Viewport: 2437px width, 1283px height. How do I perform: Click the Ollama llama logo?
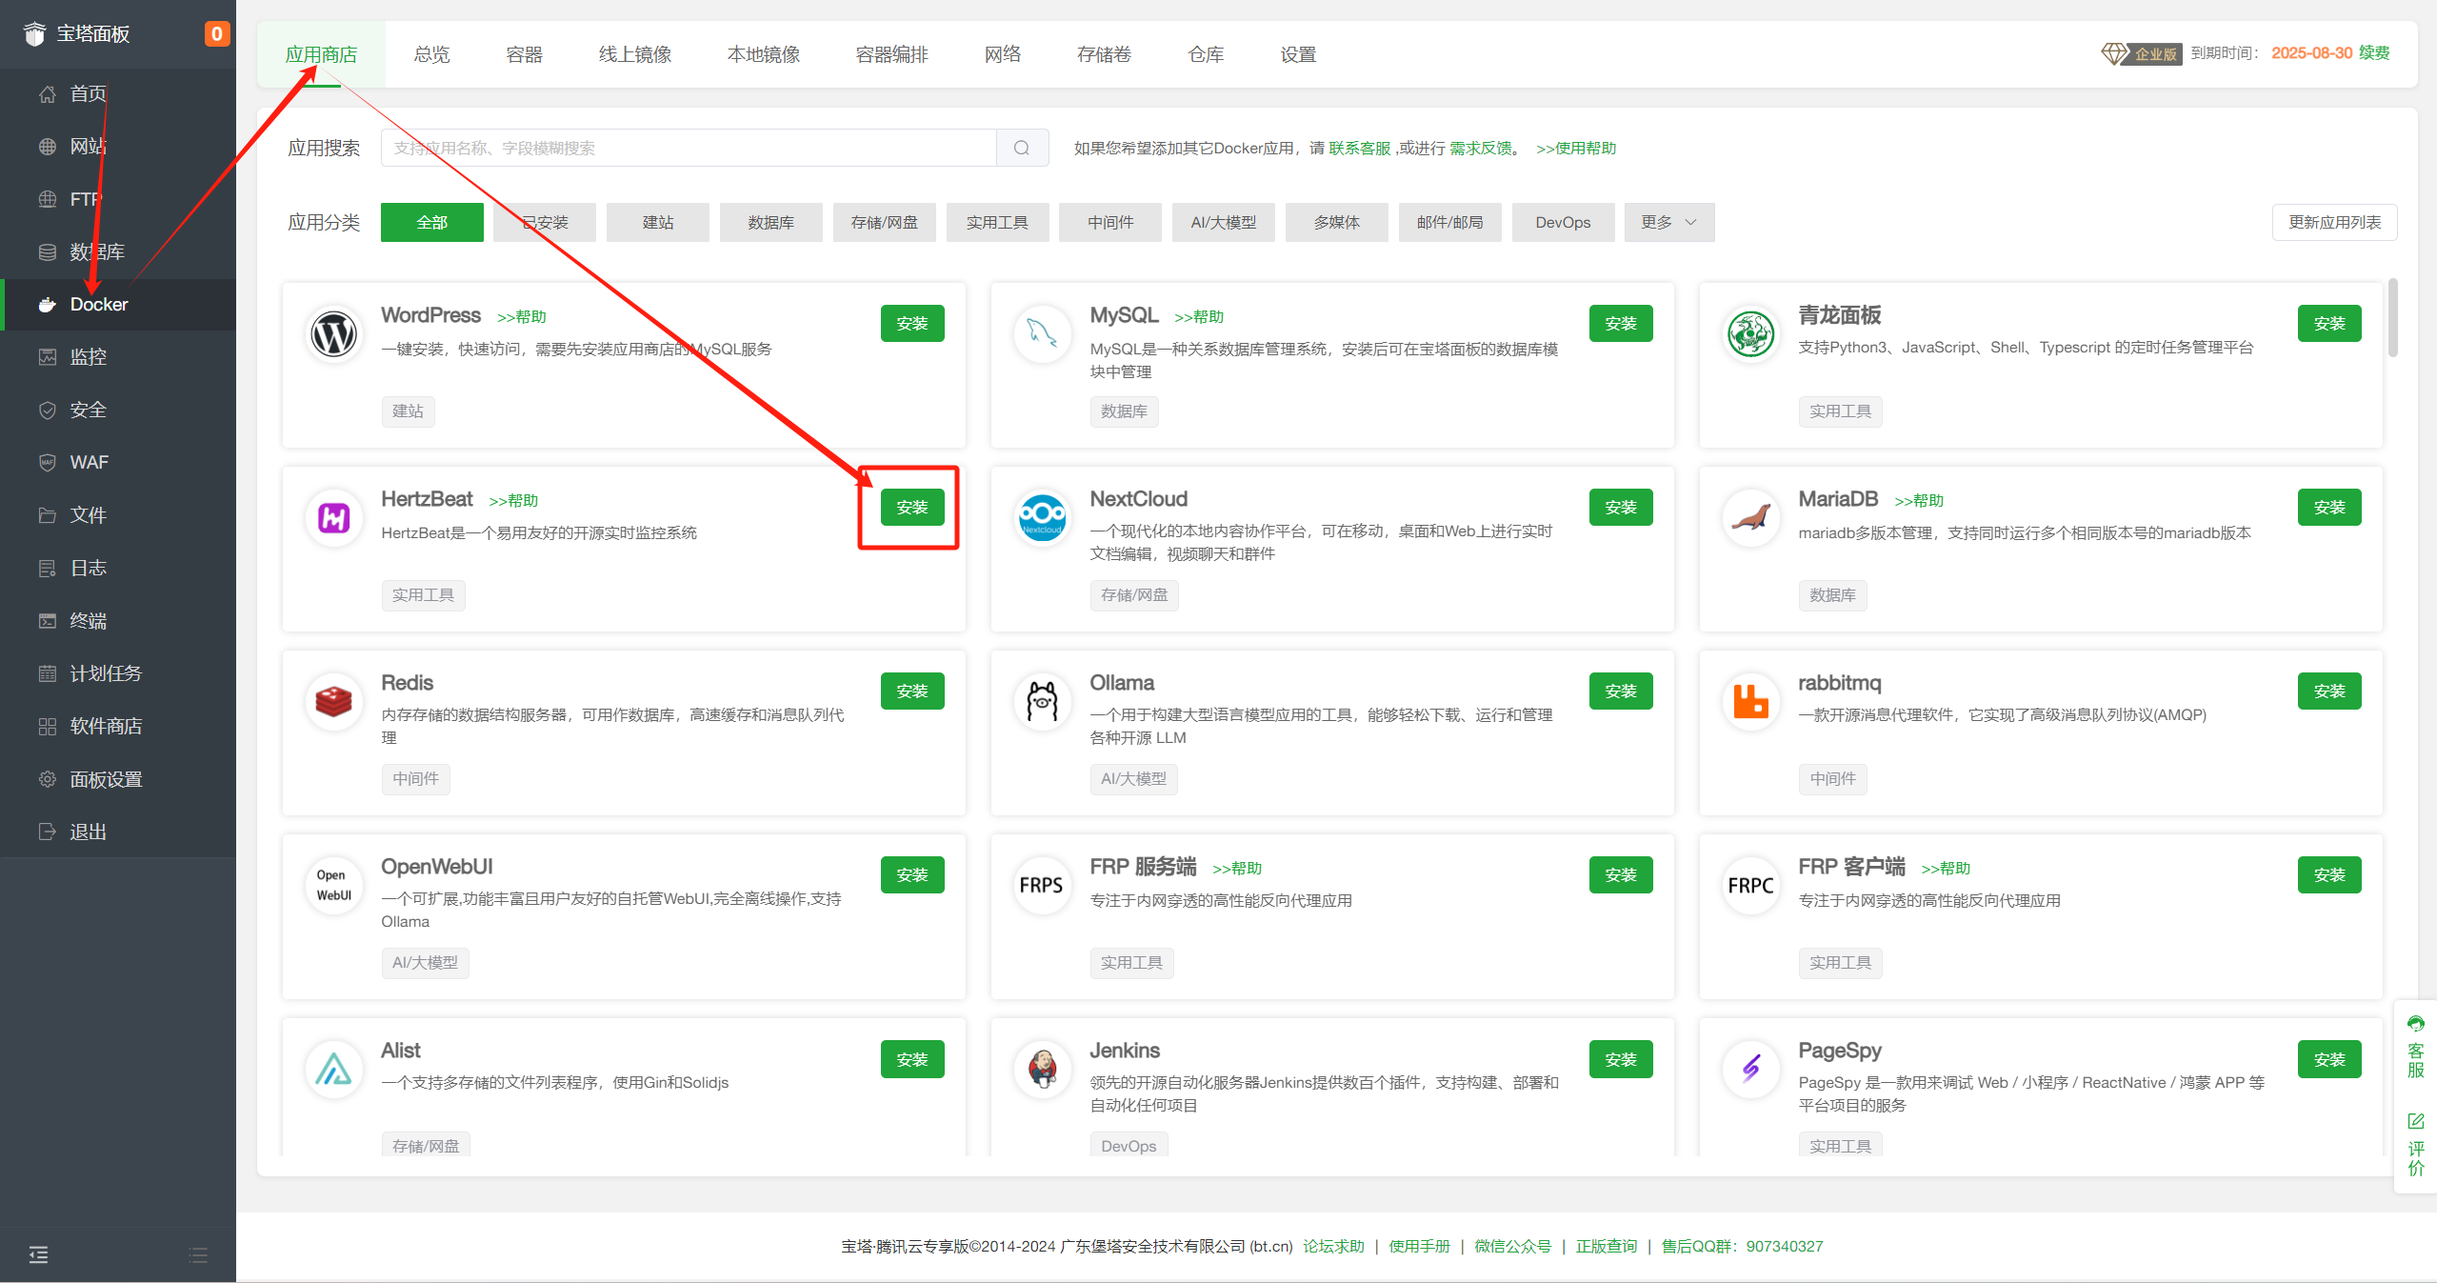[1042, 702]
